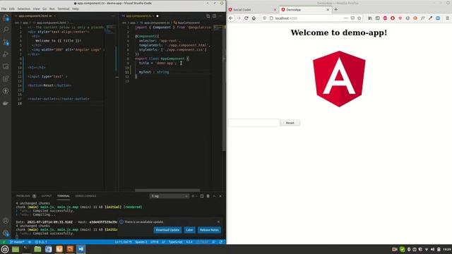452x254 pixels.
Task: Open Run and Debug view in VS Code
Action: pos(6,54)
